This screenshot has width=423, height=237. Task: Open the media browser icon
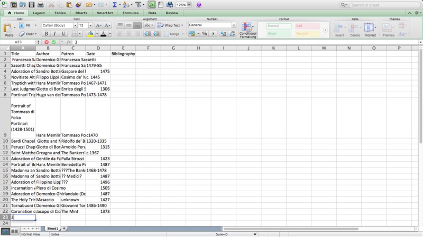point(170,5)
